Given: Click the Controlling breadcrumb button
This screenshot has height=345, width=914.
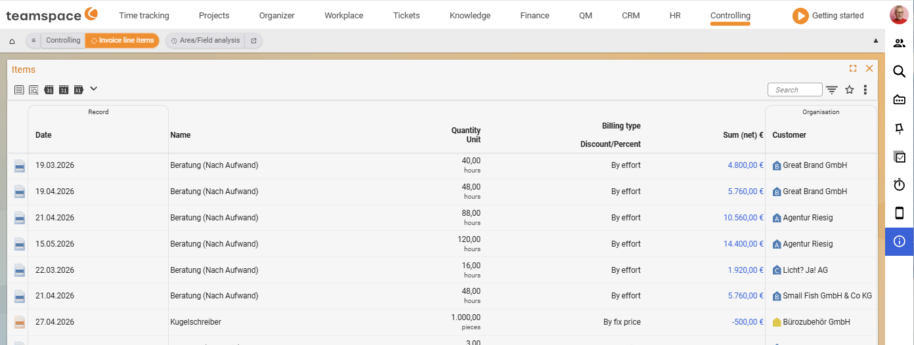Looking at the screenshot, I should pos(63,41).
